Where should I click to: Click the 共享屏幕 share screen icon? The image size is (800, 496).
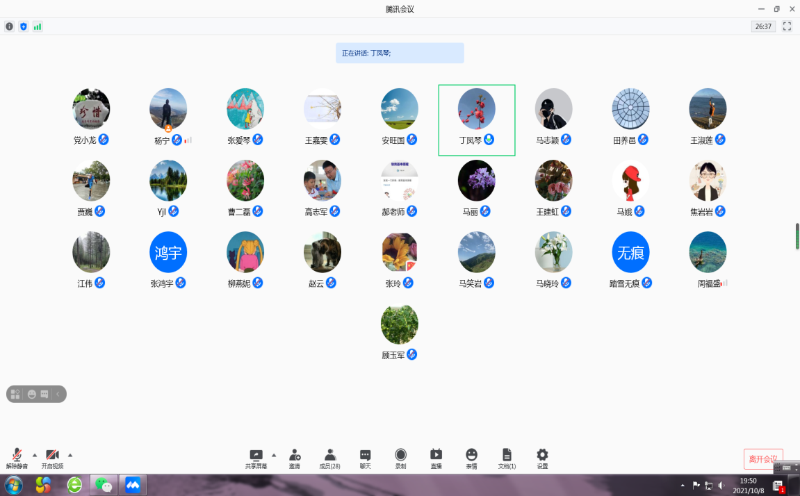(x=256, y=456)
